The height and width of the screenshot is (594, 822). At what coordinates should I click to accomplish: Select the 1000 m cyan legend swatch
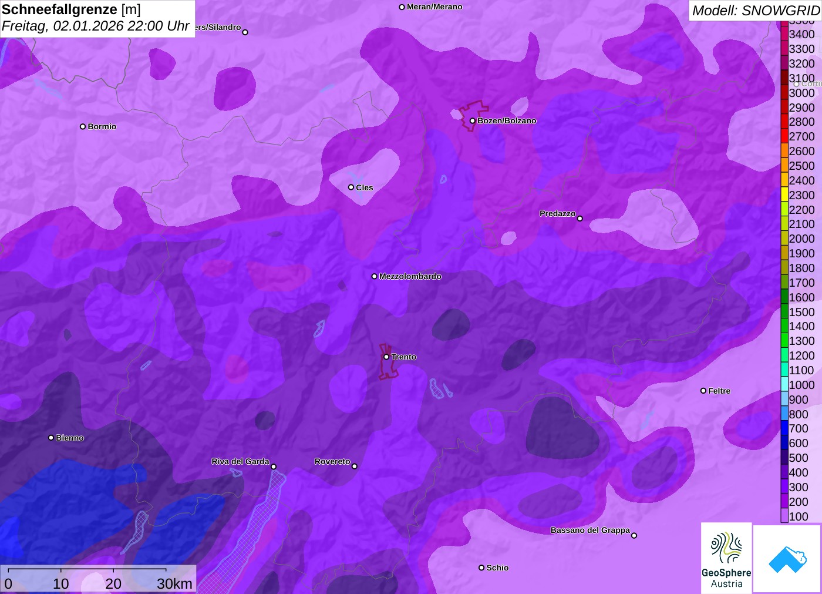point(784,384)
